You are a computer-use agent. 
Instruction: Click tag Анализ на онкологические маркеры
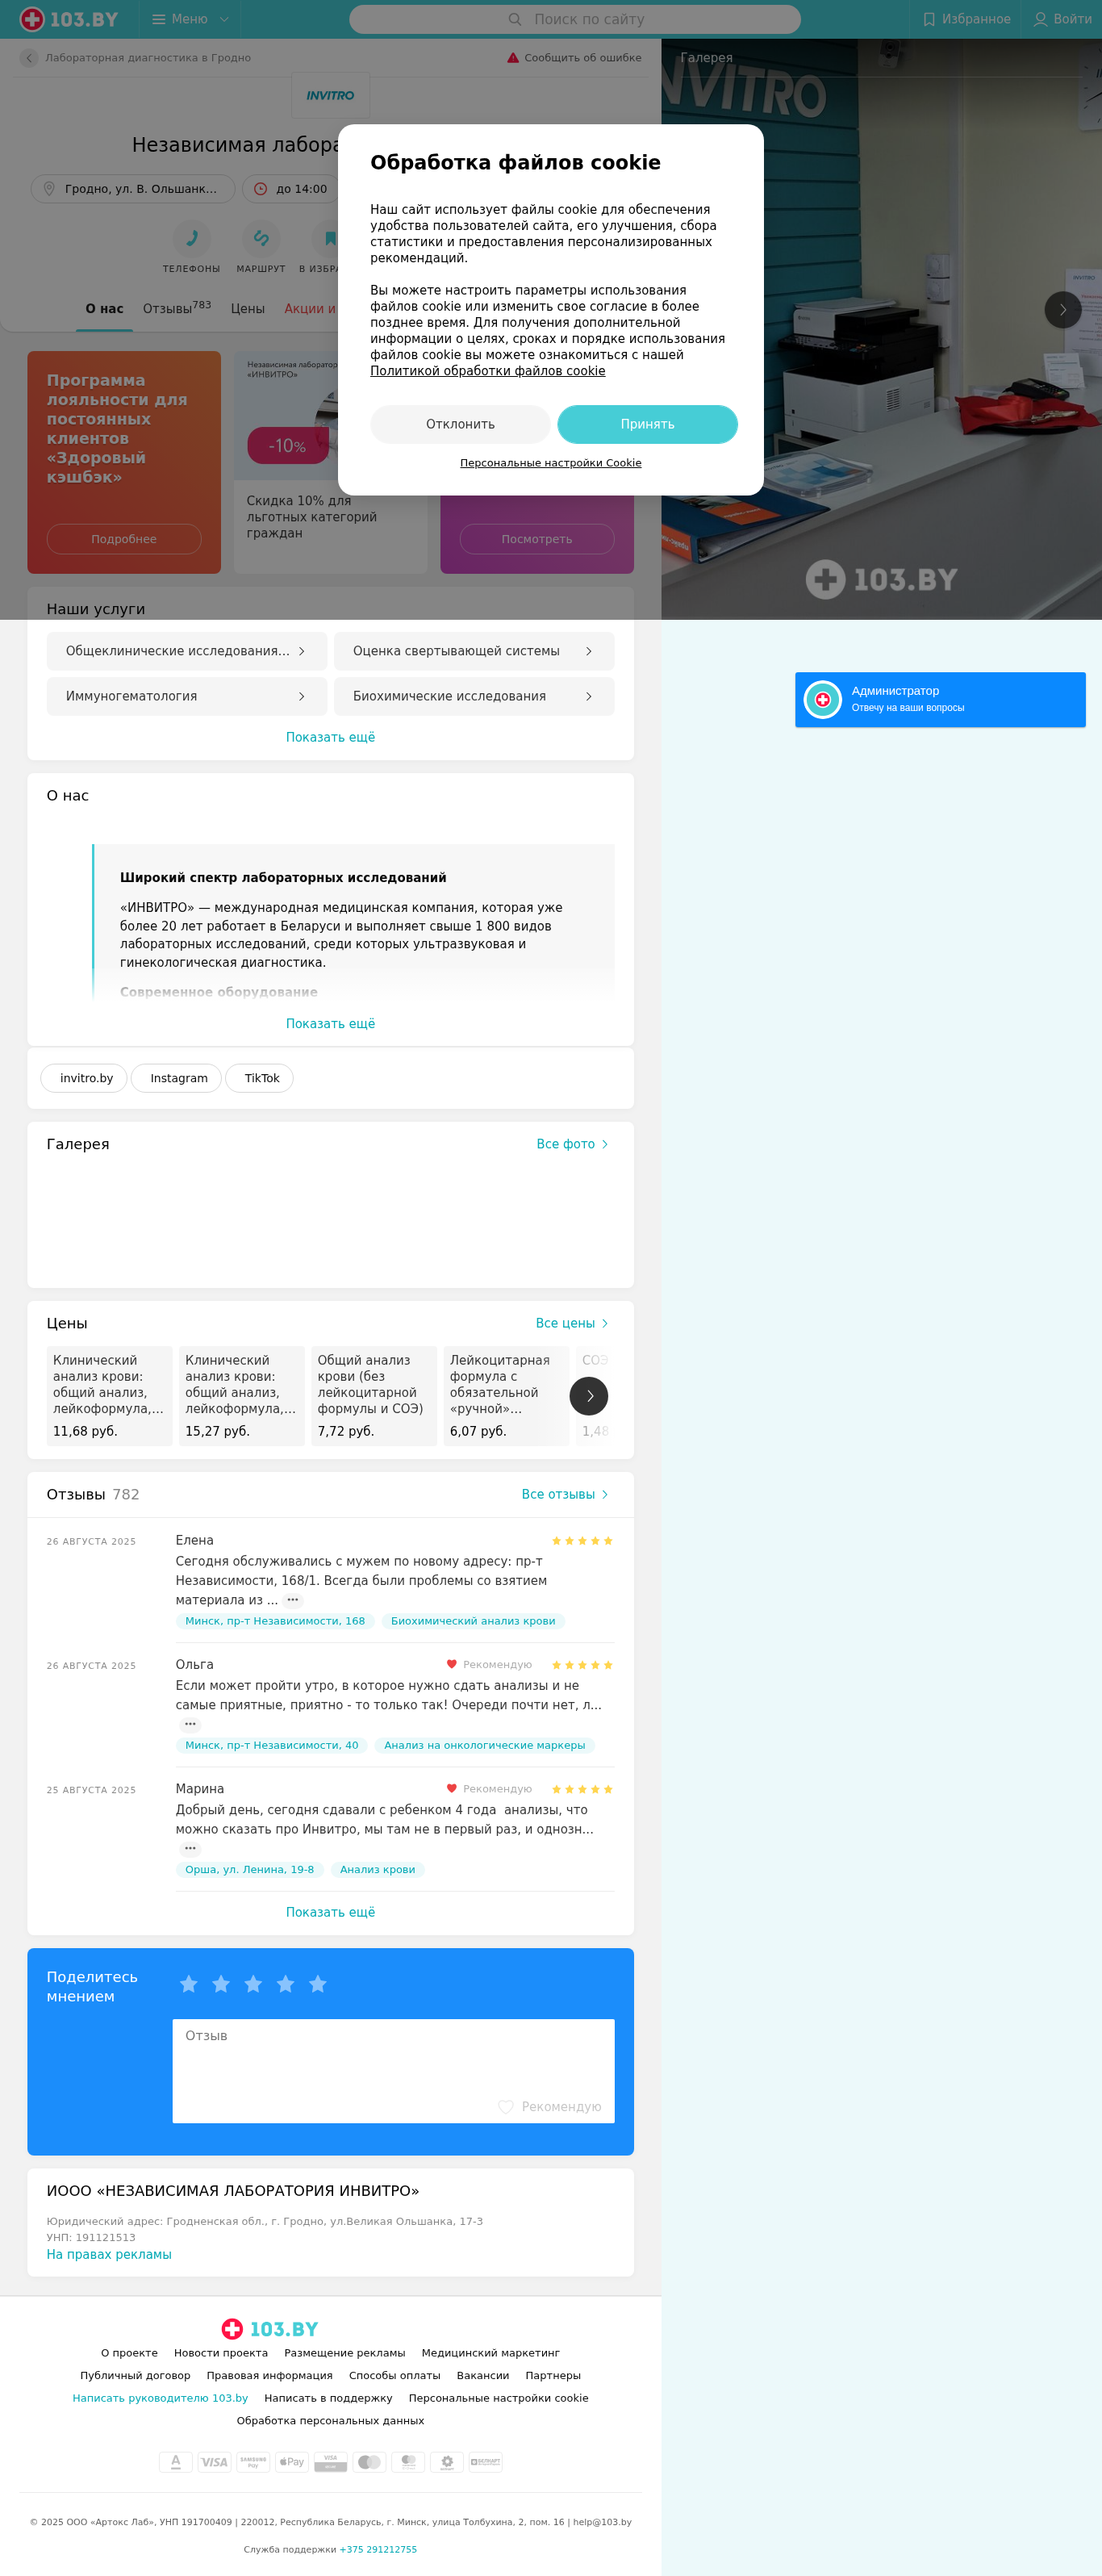pyautogui.click(x=485, y=1745)
